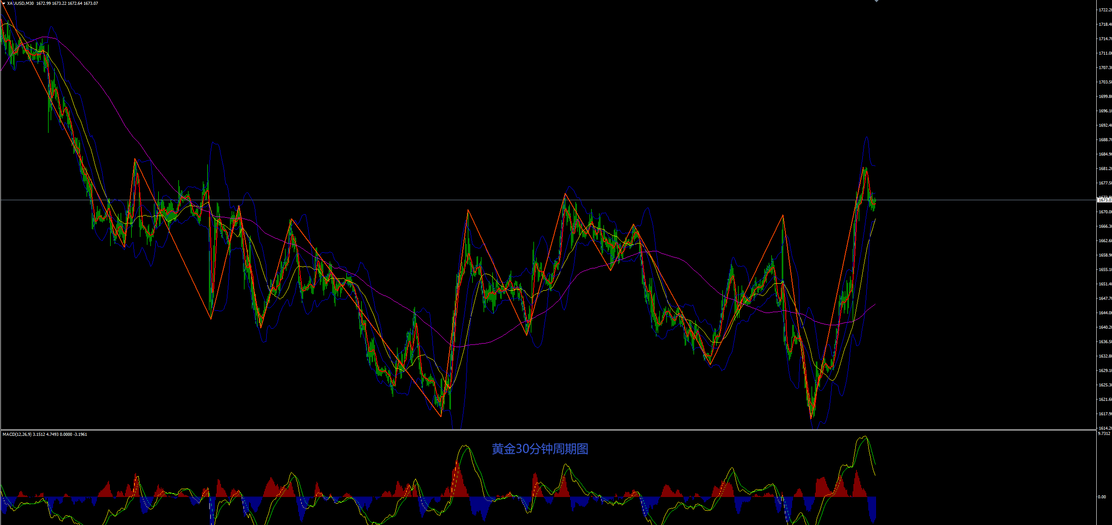Click the triangle arrow beside XAUUSD,M30
Image resolution: width=1112 pixels, height=525 pixels.
[3, 3]
